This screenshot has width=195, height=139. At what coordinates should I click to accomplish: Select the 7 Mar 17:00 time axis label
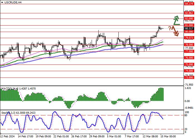click(132, 136)
